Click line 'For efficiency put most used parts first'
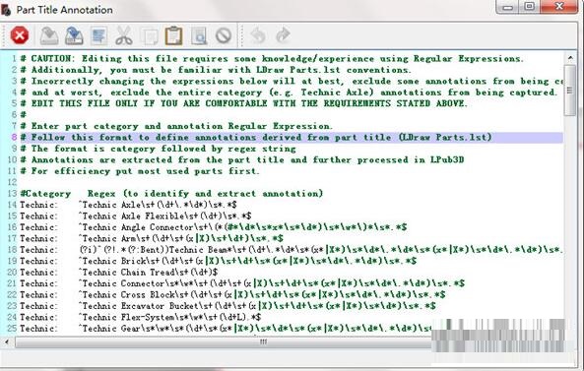 pyautogui.click(x=140, y=171)
